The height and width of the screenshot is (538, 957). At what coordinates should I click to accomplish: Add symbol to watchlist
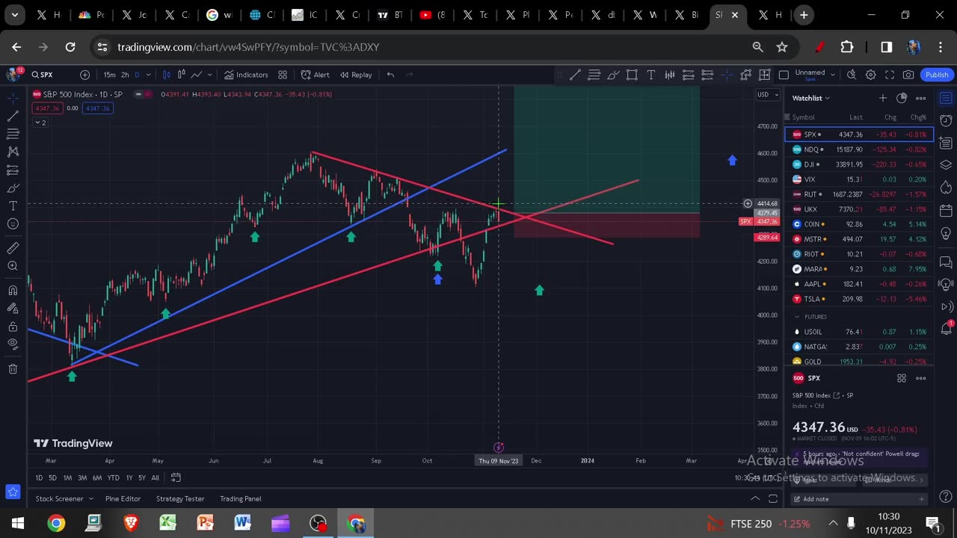coord(883,98)
